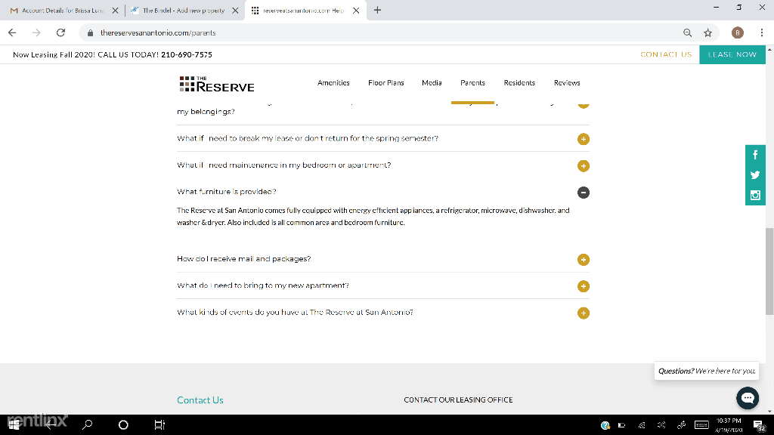Reload the current page
The image size is (774, 435).
click(60, 32)
